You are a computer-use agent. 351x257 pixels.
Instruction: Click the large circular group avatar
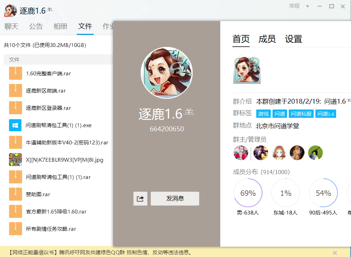[167, 73]
